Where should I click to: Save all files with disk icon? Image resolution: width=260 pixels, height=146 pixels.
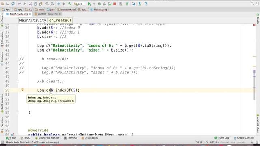coord(8,4)
